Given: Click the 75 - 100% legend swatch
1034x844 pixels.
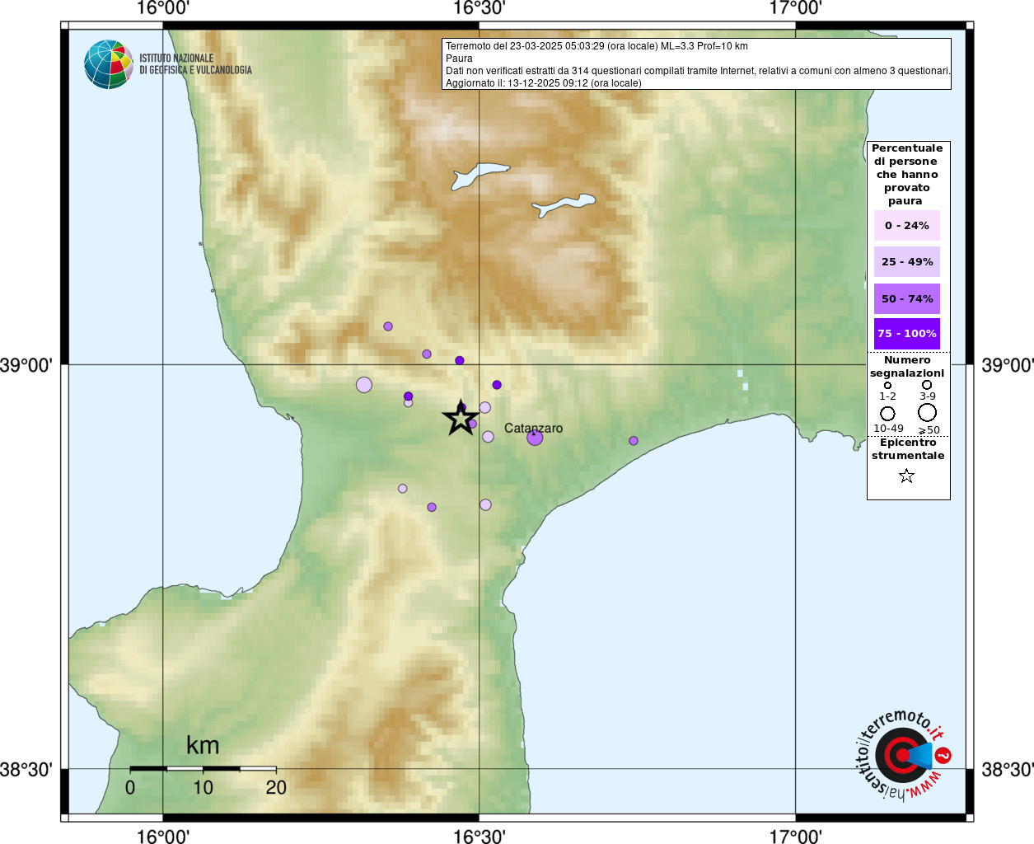Looking at the screenshot, I should click(x=907, y=333).
